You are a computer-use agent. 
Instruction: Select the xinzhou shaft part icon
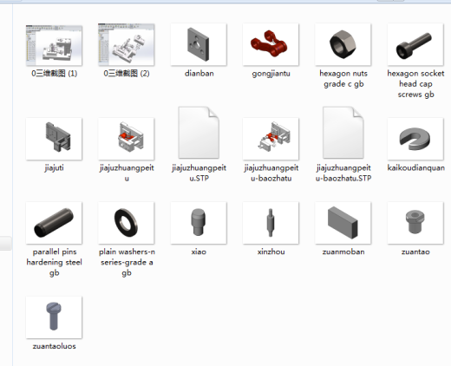(x=271, y=223)
